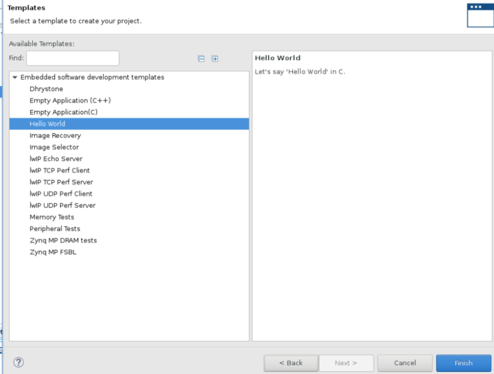Collapse Embedded software development templates tree
Screen dimensions: 494x374
15,78
